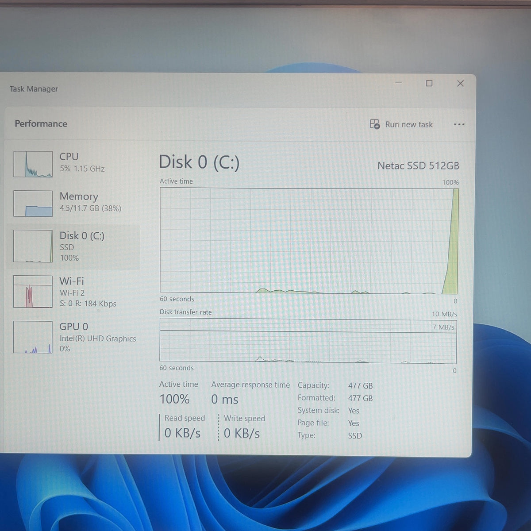Click the 5% 1.15 GHz CPU text
The width and height of the screenshot is (531, 531).
82,169
